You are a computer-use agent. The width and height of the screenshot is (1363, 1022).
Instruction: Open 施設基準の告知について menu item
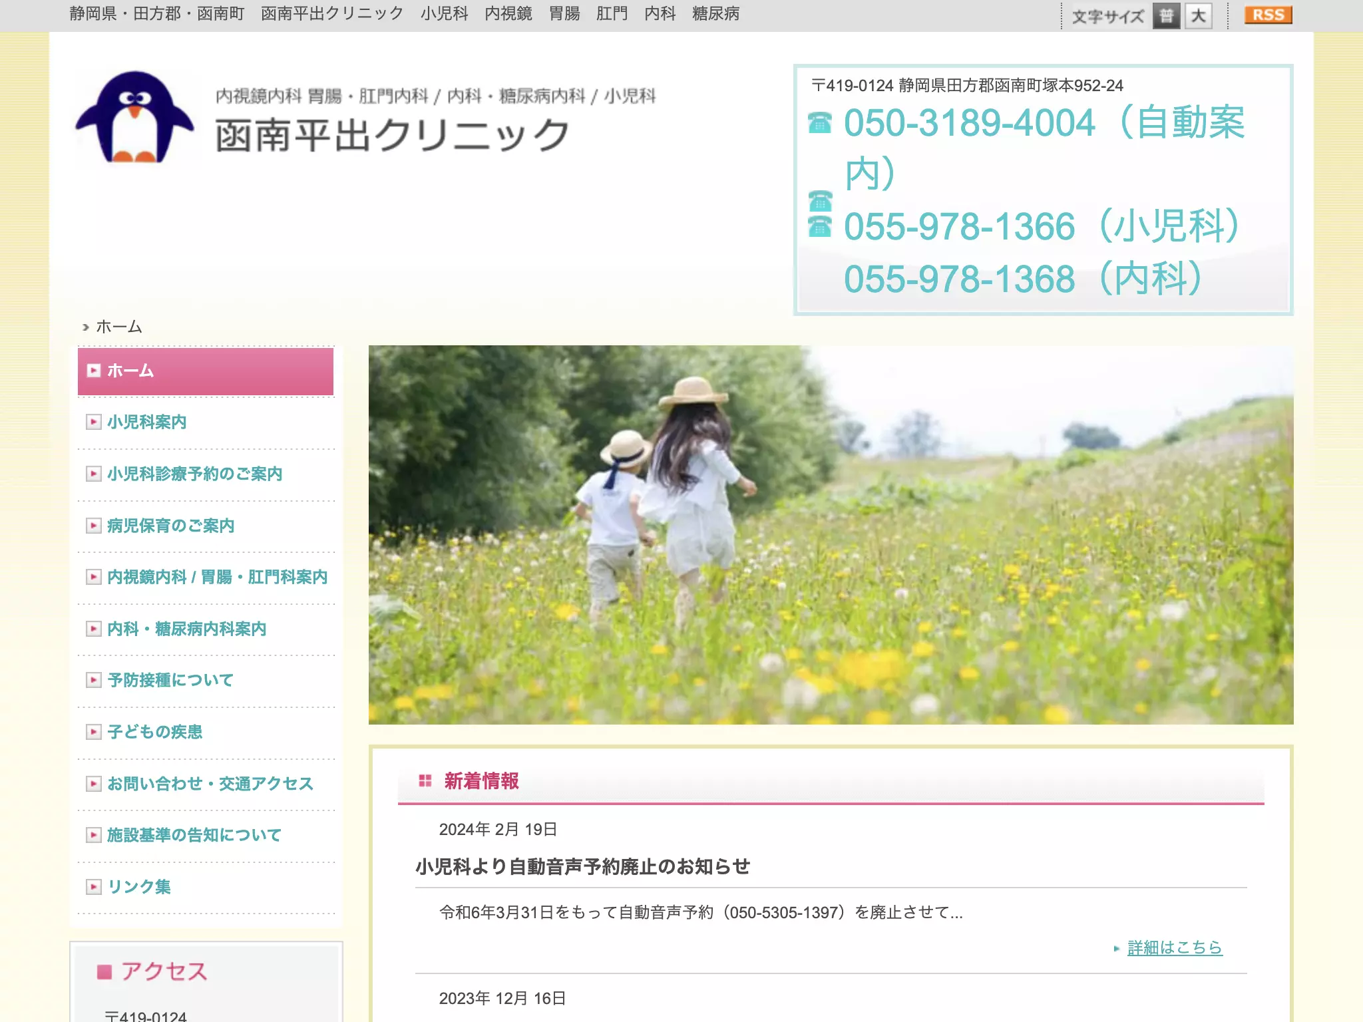coord(206,835)
